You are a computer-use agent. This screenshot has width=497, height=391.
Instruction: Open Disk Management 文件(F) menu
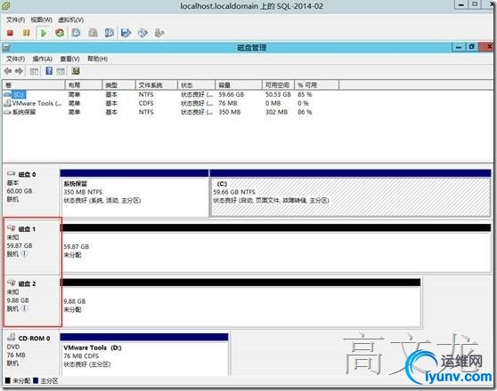coord(15,59)
